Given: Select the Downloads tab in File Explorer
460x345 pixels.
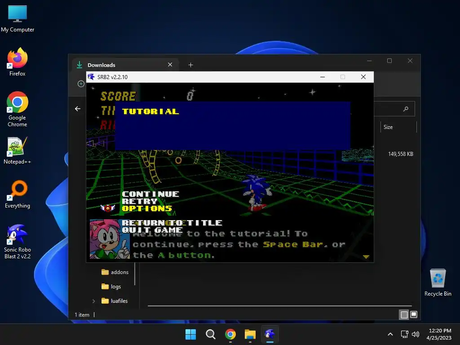Looking at the screenshot, I should 125,65.
